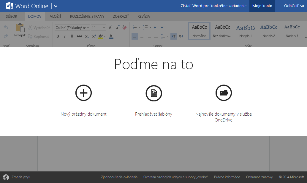Apply bullet list formatting
Image resolution: width=307 pixels, height=183 pixels.
(134, 27)
